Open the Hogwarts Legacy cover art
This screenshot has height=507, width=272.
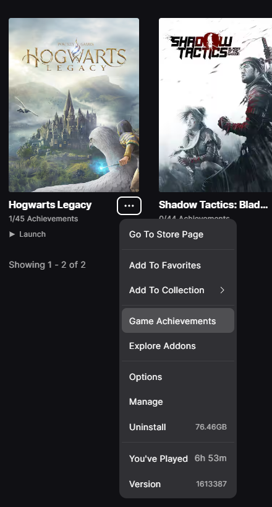74,105
